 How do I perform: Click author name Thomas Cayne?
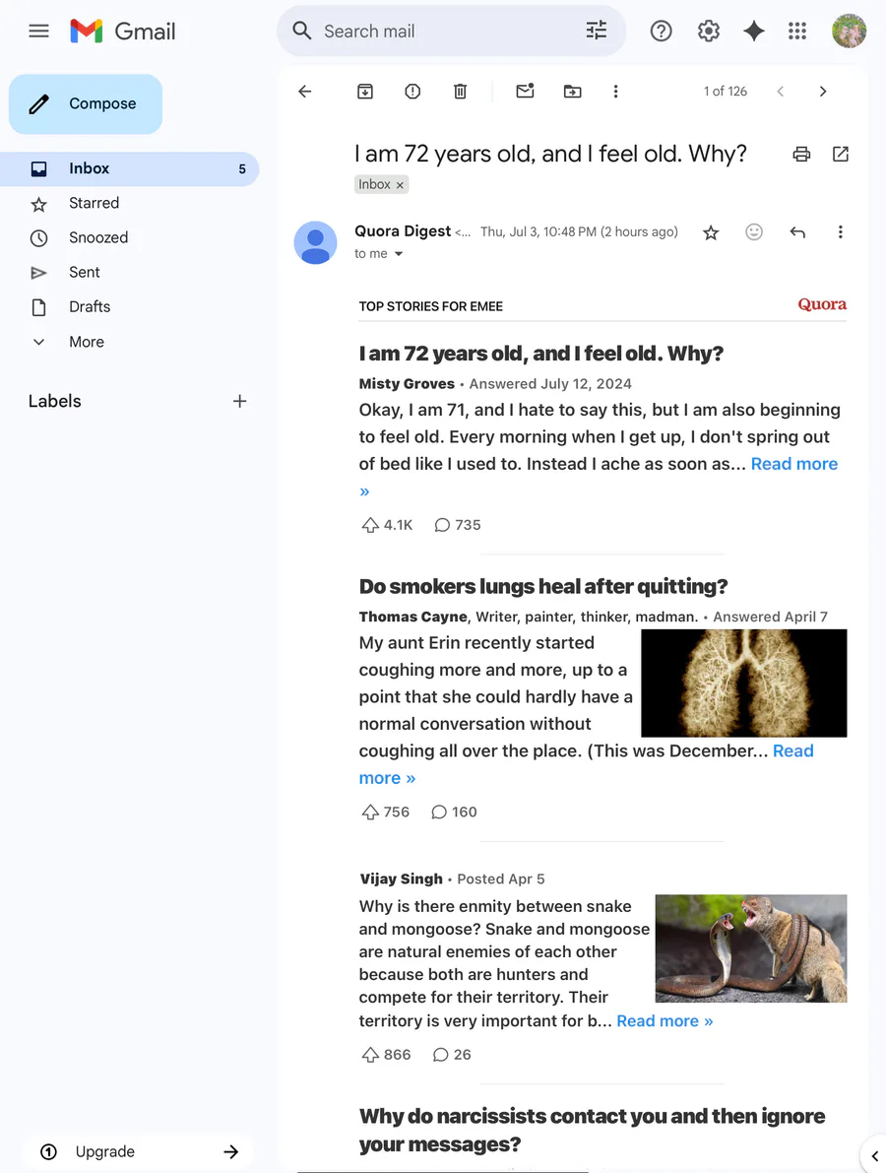[412, 617]
